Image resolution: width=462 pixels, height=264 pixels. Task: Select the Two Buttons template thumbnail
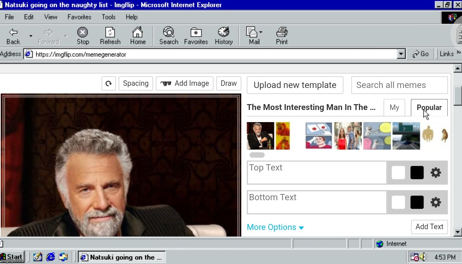click(319, 136)
